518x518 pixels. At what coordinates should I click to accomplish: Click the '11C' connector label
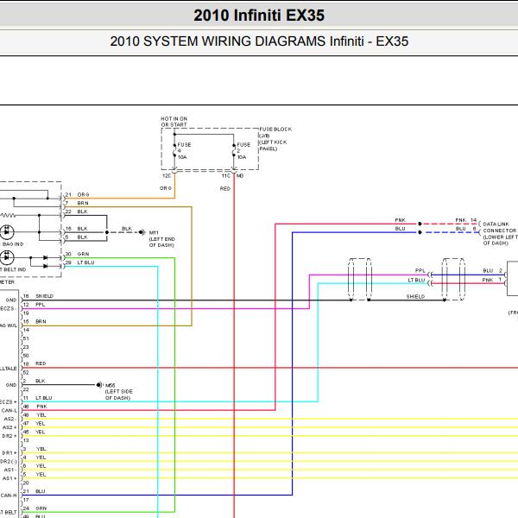tap(226, 176)
